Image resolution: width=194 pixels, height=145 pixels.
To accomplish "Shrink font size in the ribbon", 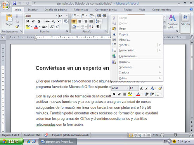I will tap(57, 27).
